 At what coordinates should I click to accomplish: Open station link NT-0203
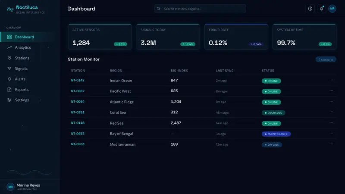tap(78, 144)
